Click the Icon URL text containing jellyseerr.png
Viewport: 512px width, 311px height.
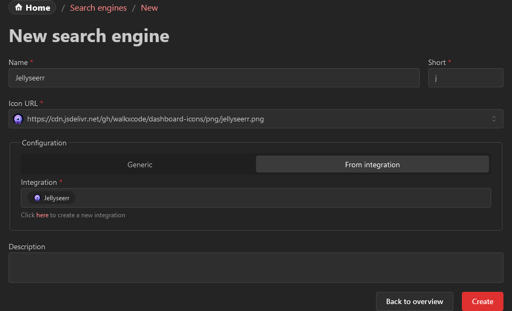[145, 119]
